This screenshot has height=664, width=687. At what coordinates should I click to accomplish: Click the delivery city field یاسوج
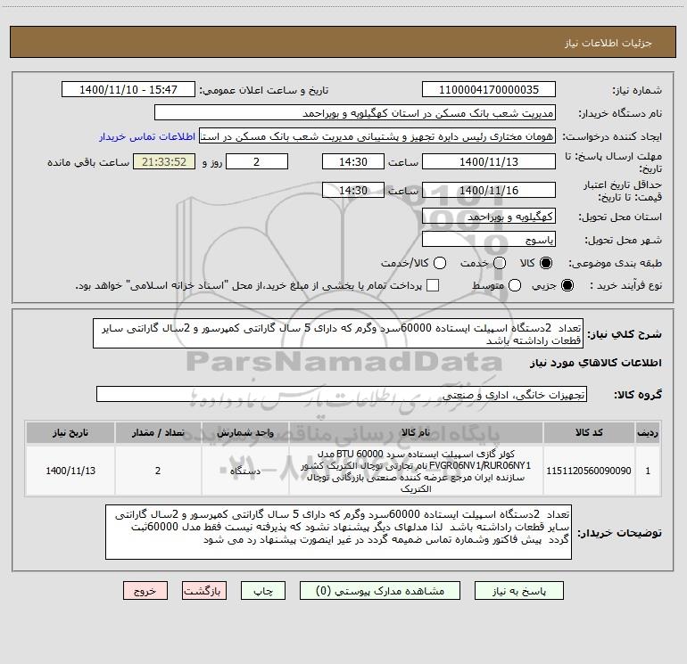pos(489,240)
